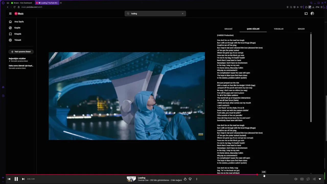Click the pin icon in address toolbar
The image size is (327, 184).
coord(288,7)
